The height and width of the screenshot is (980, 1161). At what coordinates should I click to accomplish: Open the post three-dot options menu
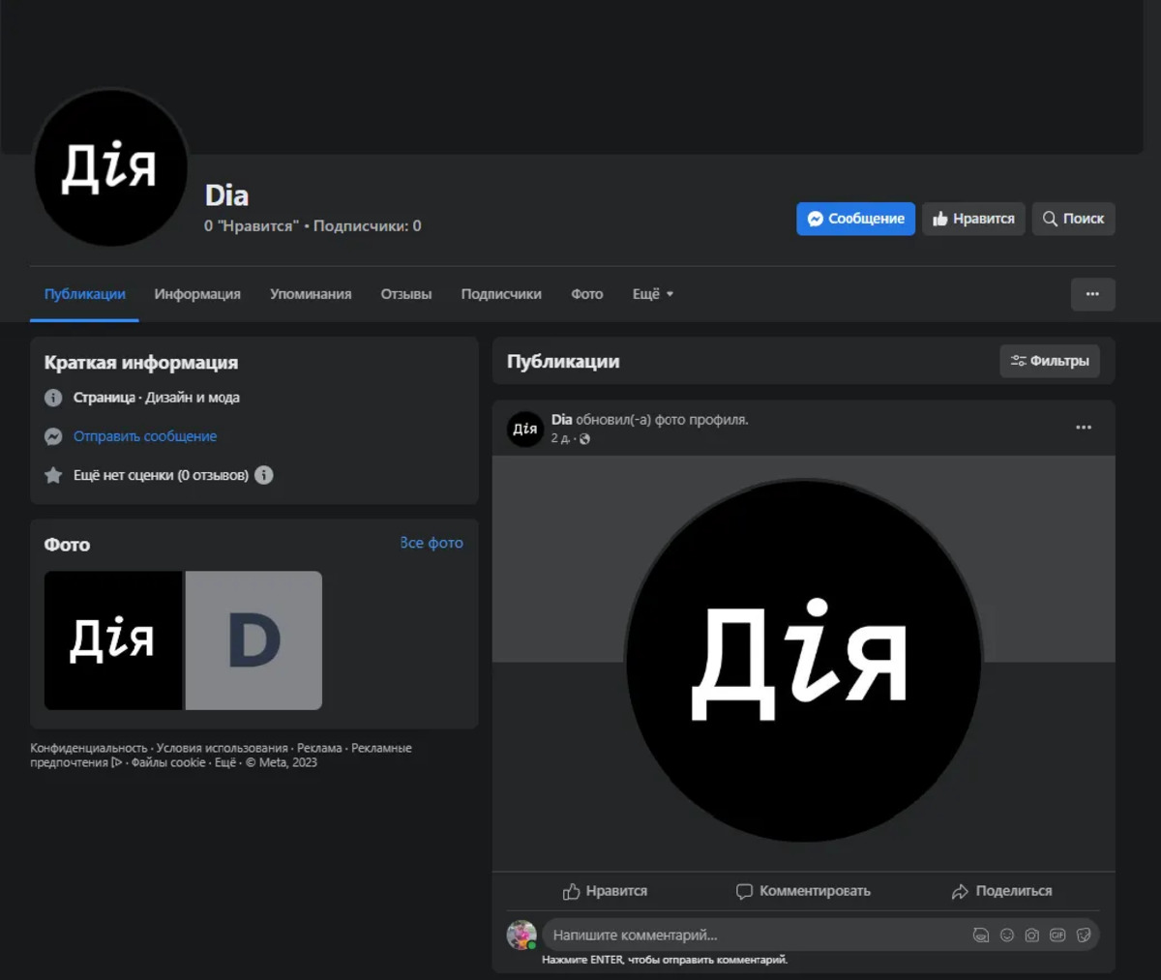1084,428
